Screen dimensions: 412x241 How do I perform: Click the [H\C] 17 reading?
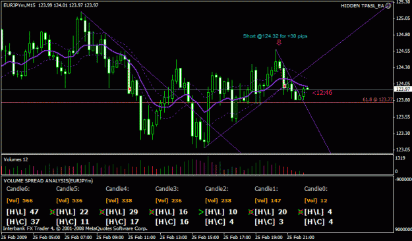[123, 222]
